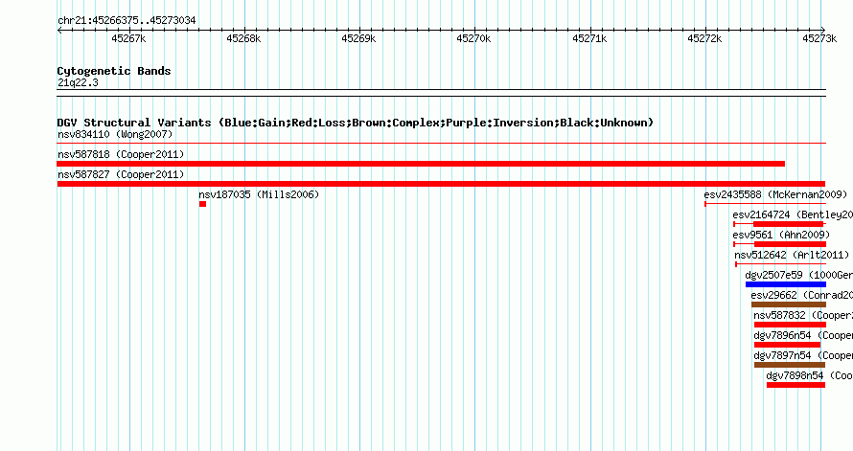Viewport: 853px width, 451px height.
Task: Select the small red nsv187035 block
Action: coord(202,204)
